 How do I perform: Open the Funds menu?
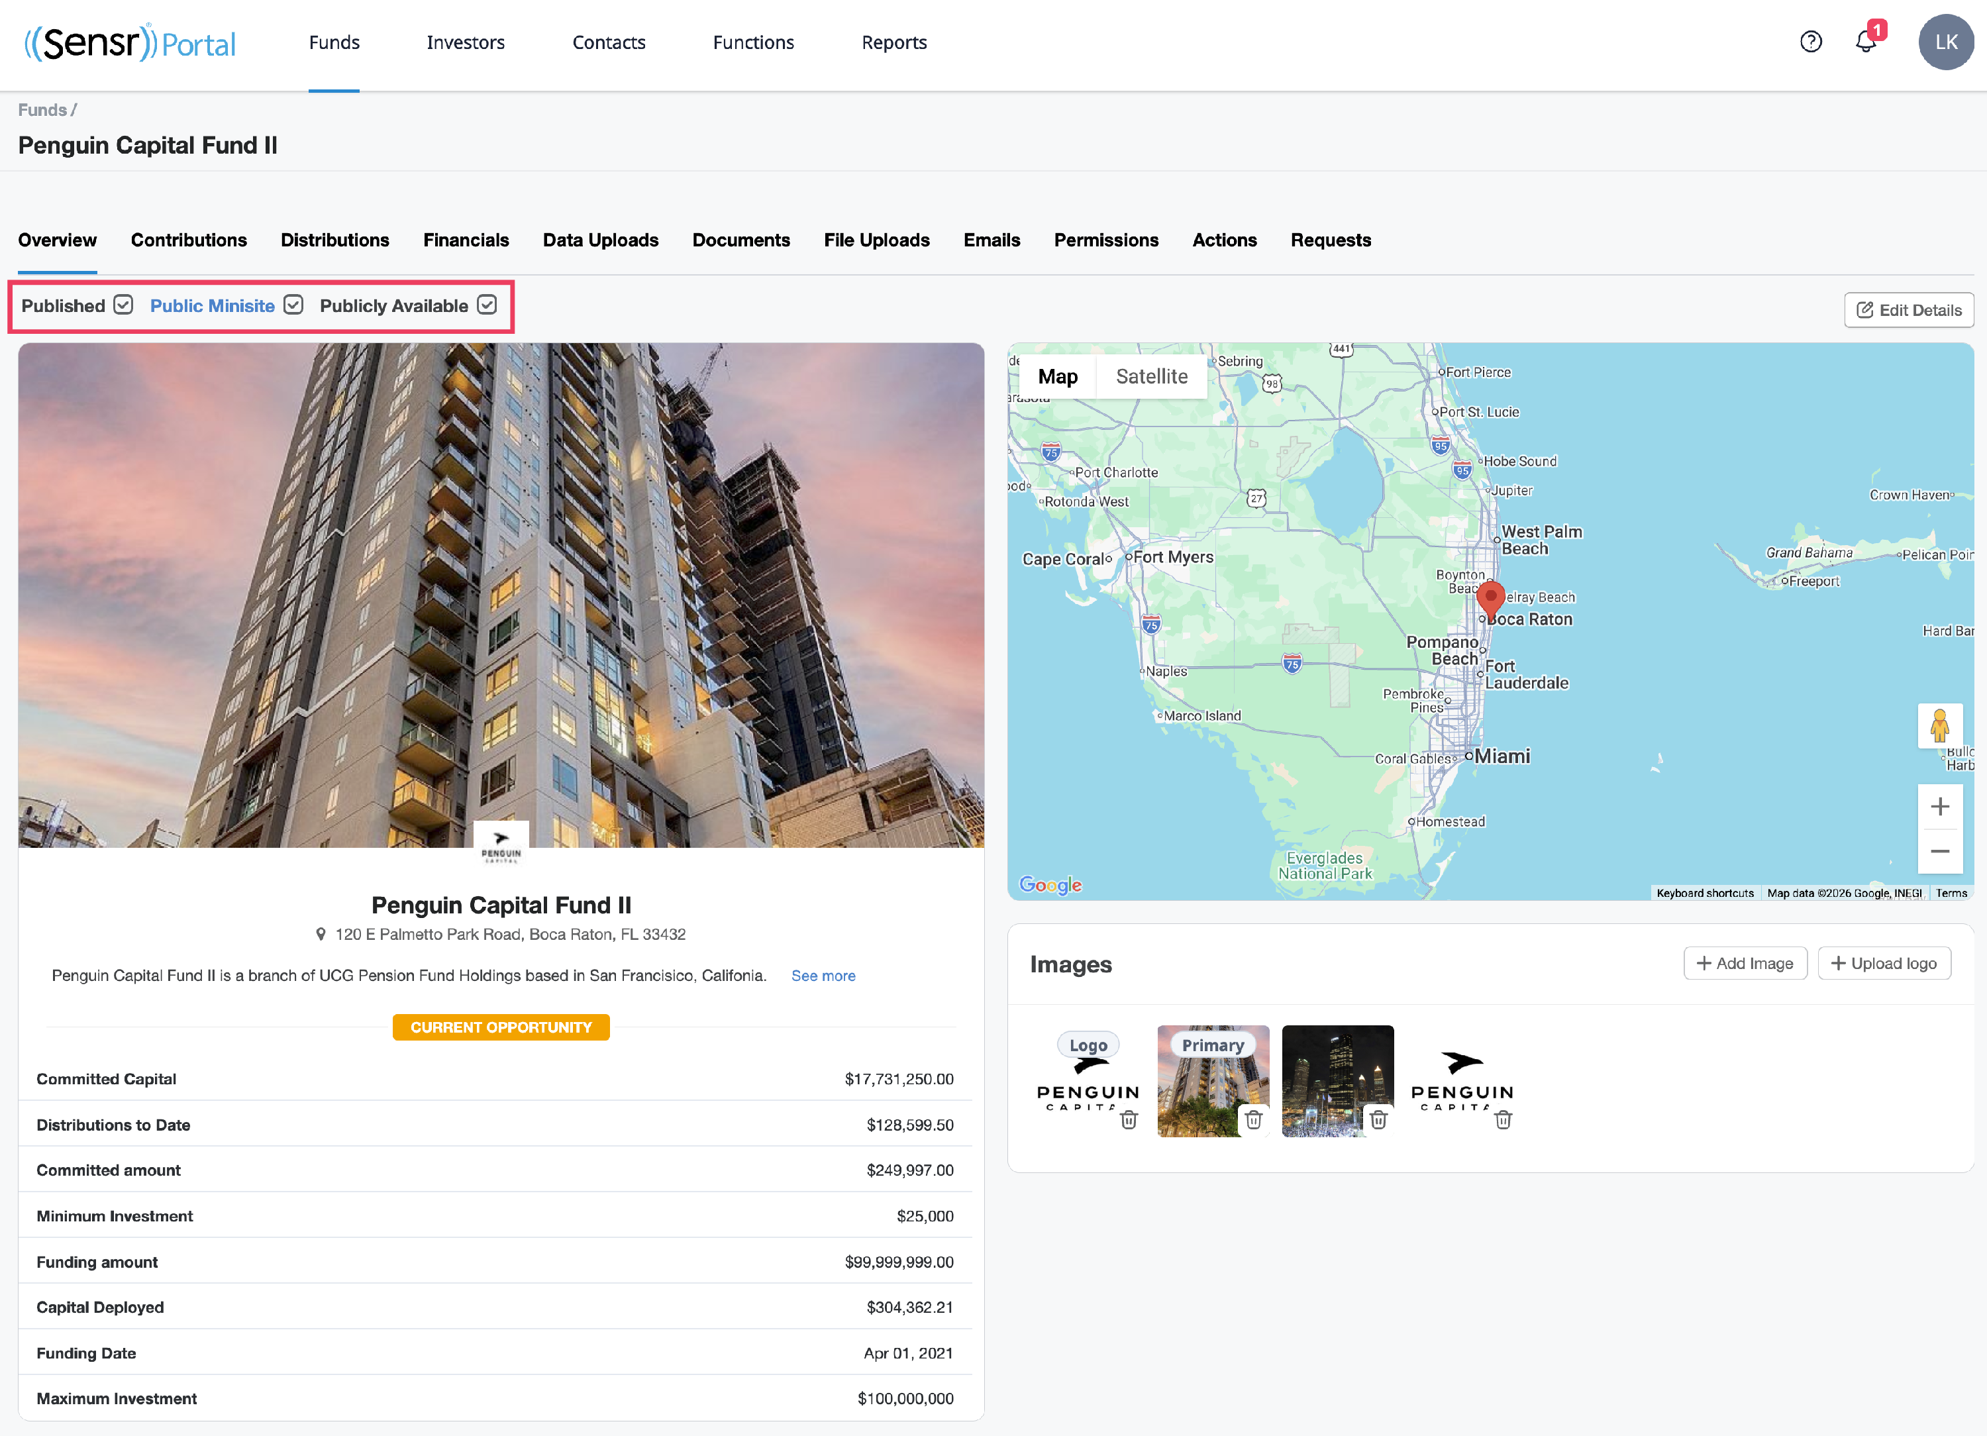[x=334, y=42]
